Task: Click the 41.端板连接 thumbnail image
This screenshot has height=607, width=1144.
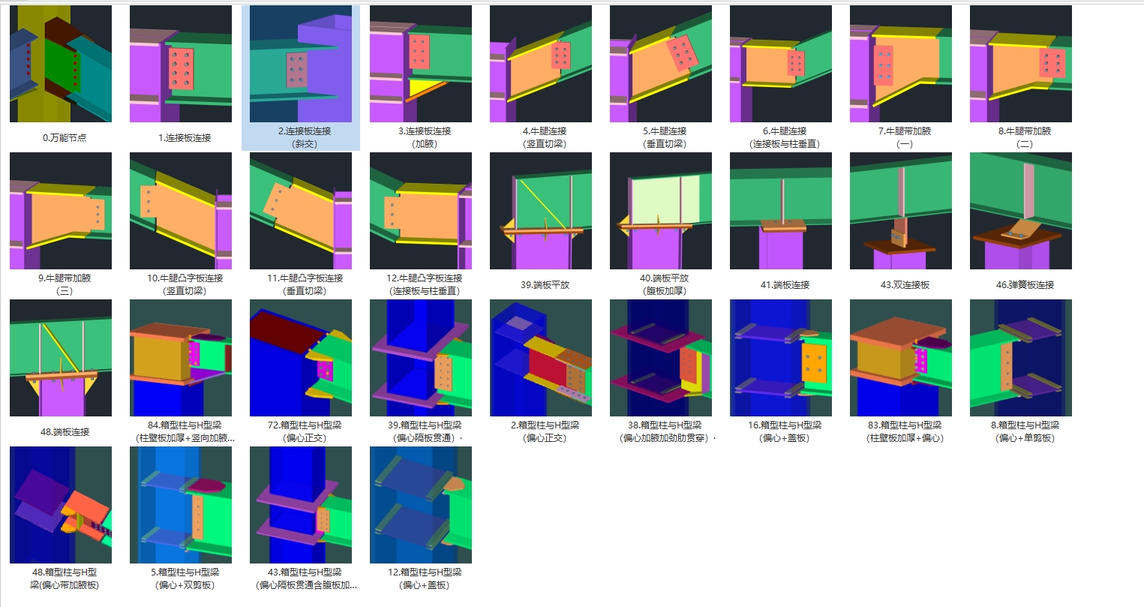Action: tap(781, 211)
